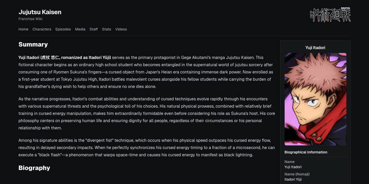Click the paragraph about the divergent fist technique
The image size is (369, 184).
[146, 148]
